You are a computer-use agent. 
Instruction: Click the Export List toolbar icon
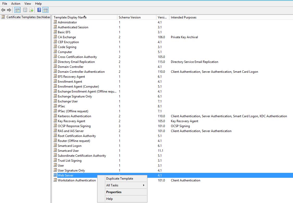click(x=31, y=10)
